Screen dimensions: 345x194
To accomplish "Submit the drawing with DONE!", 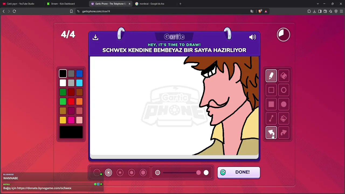I will click(239, 172).
